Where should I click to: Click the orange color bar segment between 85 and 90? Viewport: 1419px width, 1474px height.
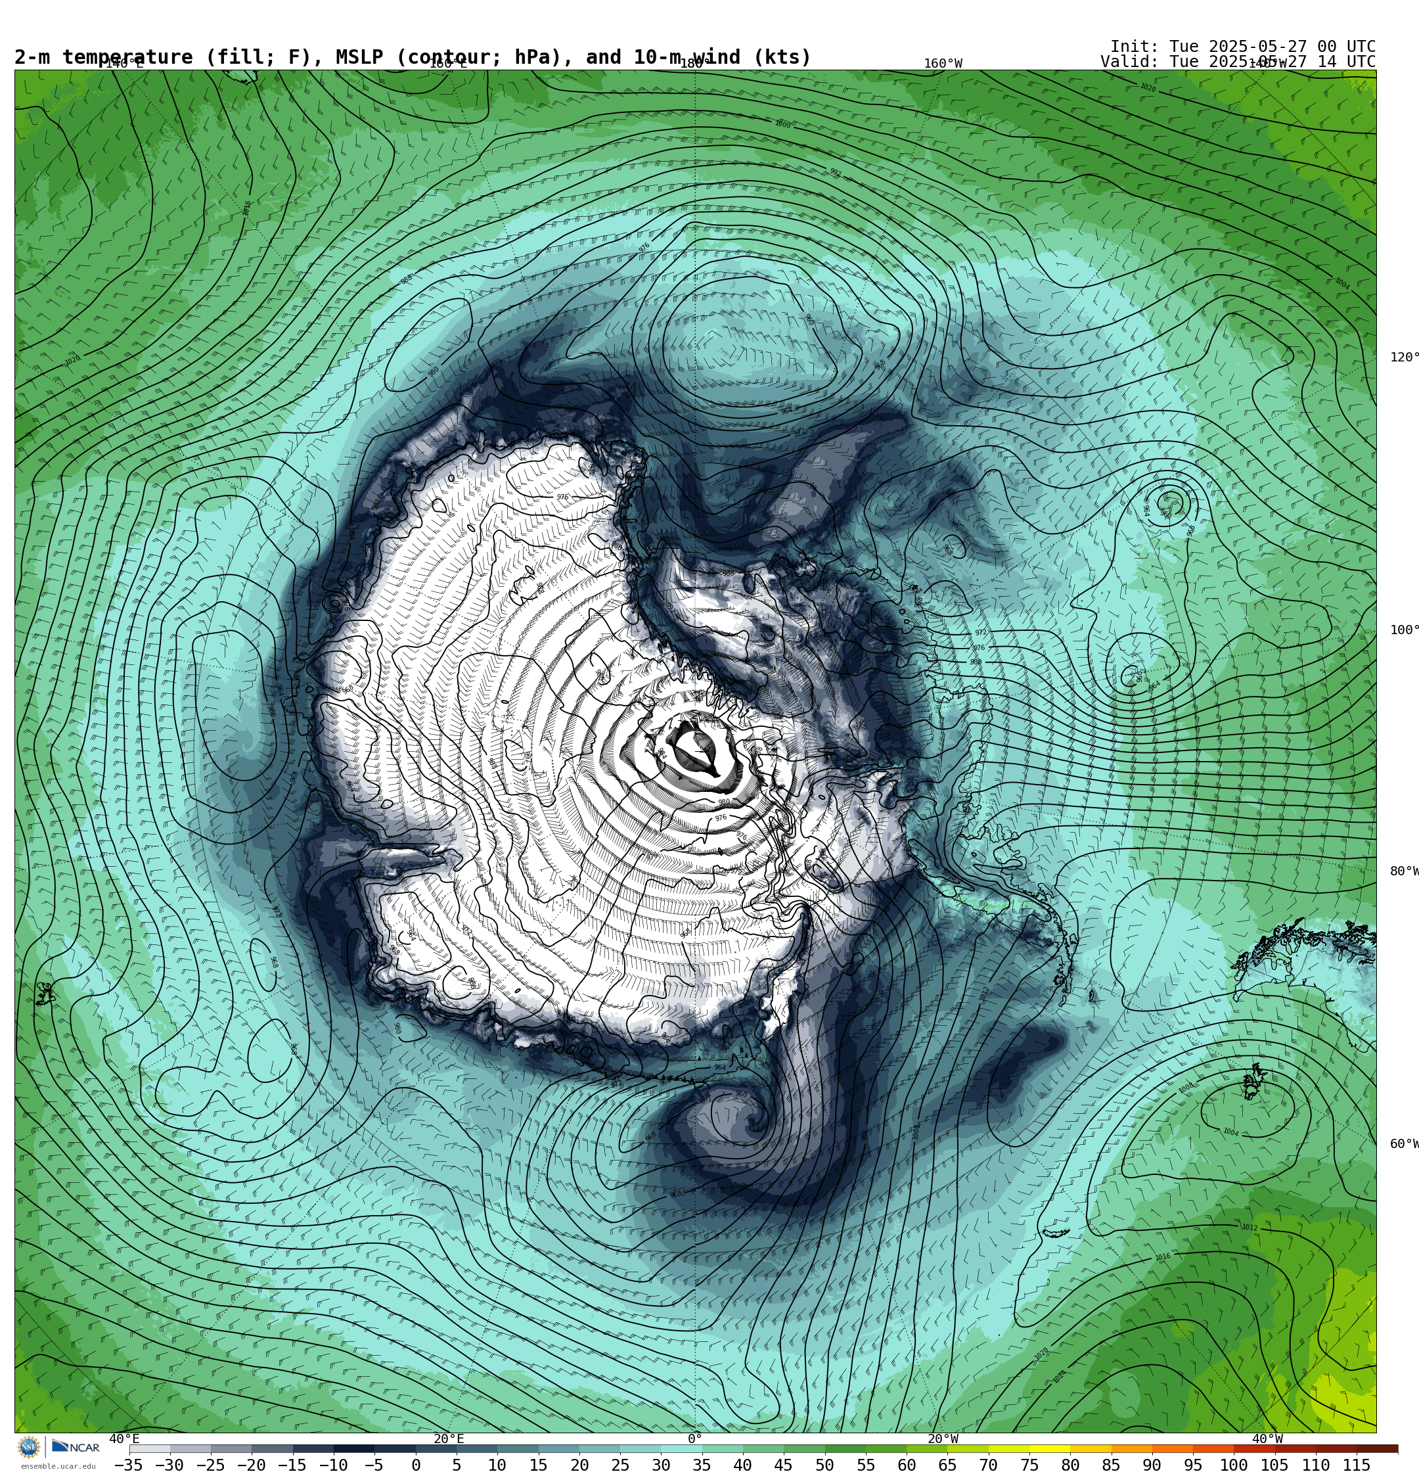tap(1132, 1448)
